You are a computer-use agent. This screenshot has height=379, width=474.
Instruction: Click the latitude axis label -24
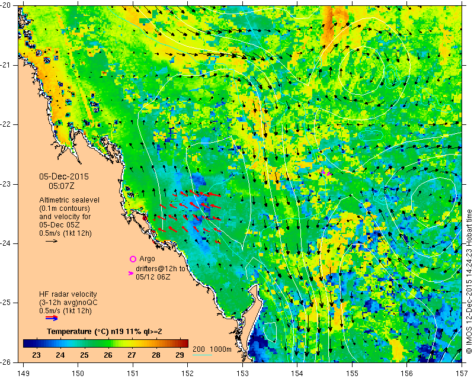[6, 243]
